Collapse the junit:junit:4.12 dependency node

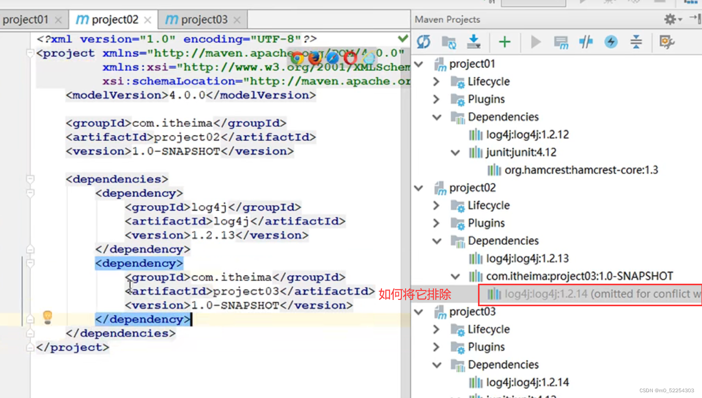455,153
